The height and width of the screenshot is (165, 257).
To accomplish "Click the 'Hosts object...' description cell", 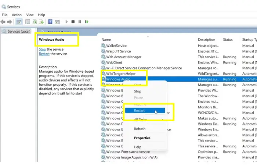I will pyautogui.click(x=208, y=46).
